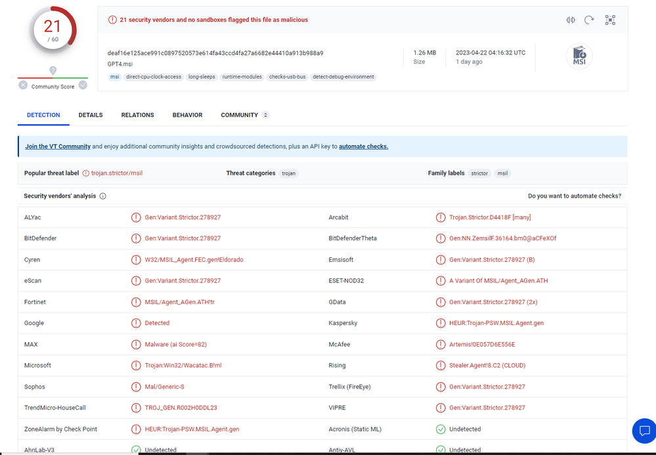The image size is (656, 455).
Task: Click Rising's Stealer.Agent!8.C2 (CLOUD) result
Action: [487, 366]
